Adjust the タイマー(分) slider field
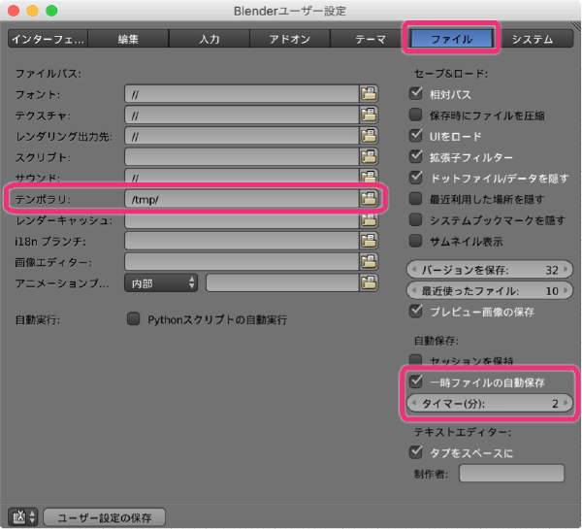The image size is (582, 529). (x=485, y=403)
